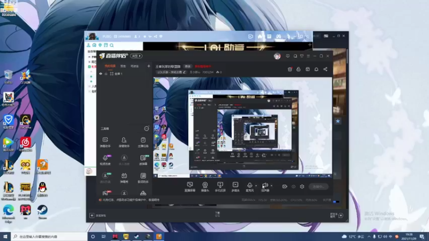Open video co-stream tool in toolbox

[105, 160]
